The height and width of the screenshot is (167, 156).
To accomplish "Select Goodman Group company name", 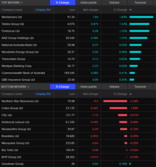I will tap(12, 164).
